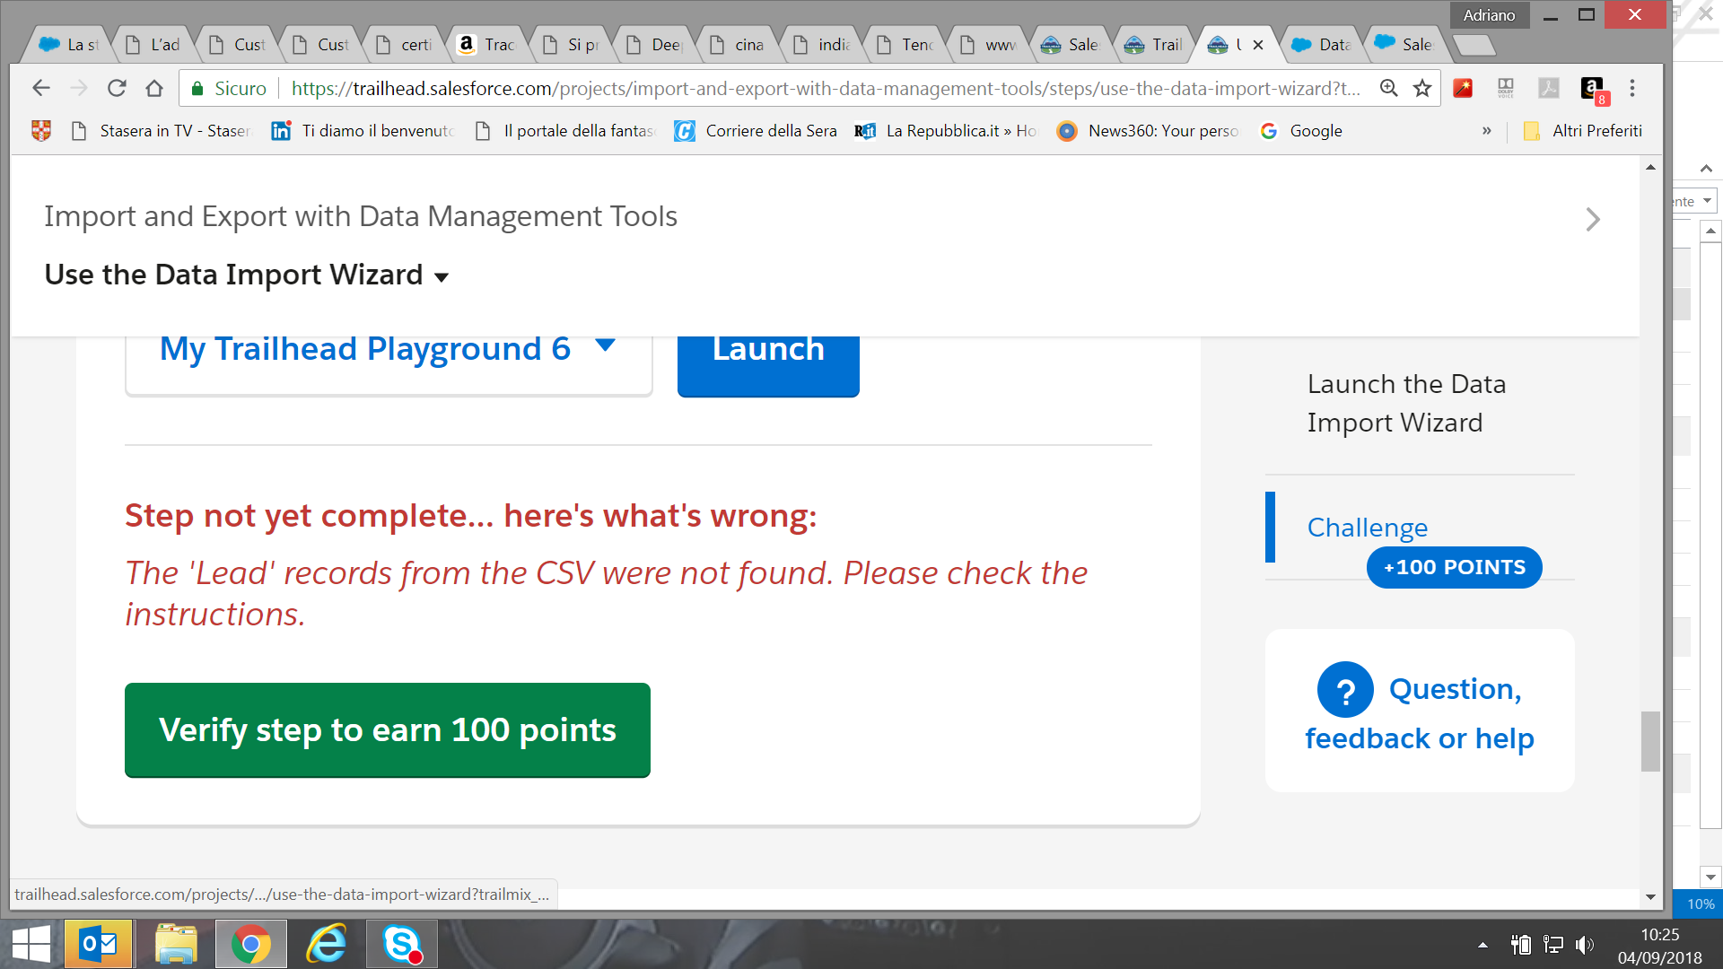Click the right chevron for next step
Viewport: 1723px width, 969px height.
point(1593,219)
